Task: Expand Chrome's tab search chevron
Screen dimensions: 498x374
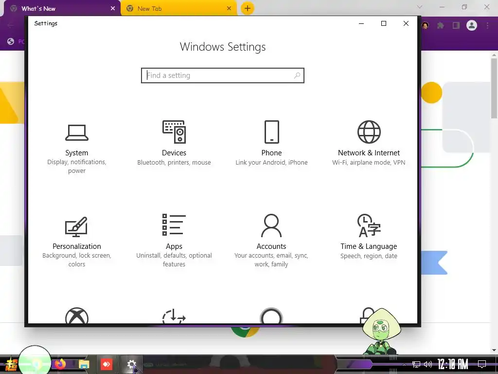Action: [420, 7]
